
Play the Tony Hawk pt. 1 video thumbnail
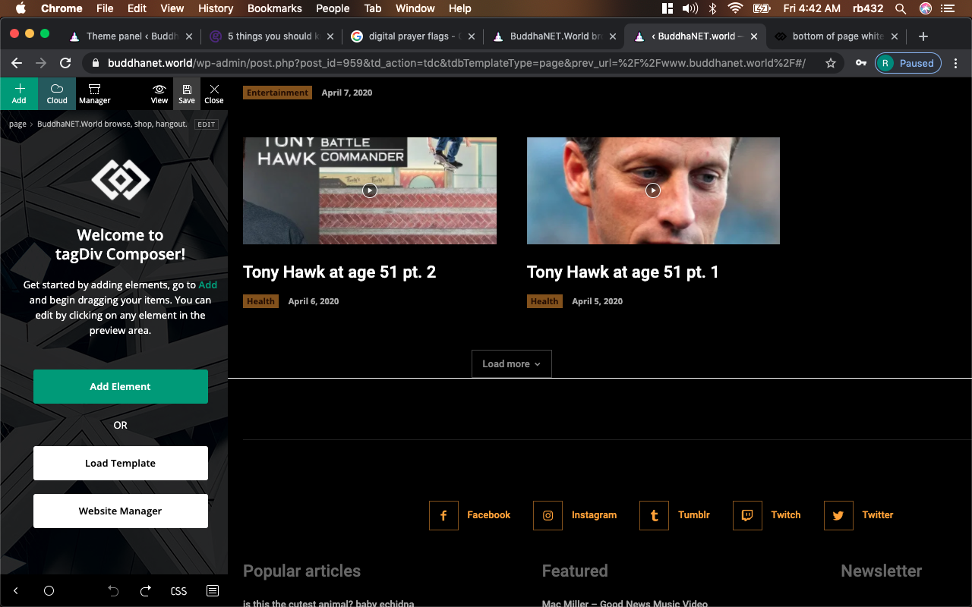click(x=653, y=190)
